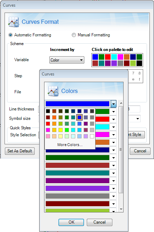Collapse the blue color dropdown arrow

click(x=113, y=104)
